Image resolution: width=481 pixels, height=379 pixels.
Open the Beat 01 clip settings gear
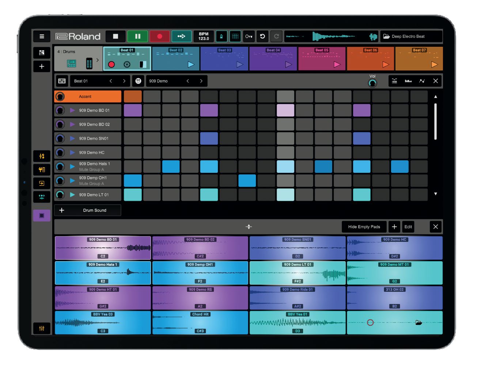click(x=127, y=65)
